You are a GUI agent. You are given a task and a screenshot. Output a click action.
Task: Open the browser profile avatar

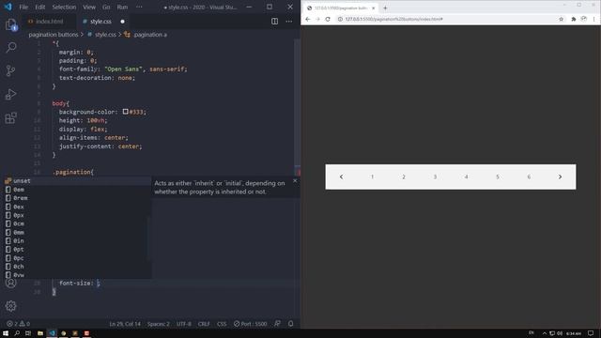pos(584,19)
